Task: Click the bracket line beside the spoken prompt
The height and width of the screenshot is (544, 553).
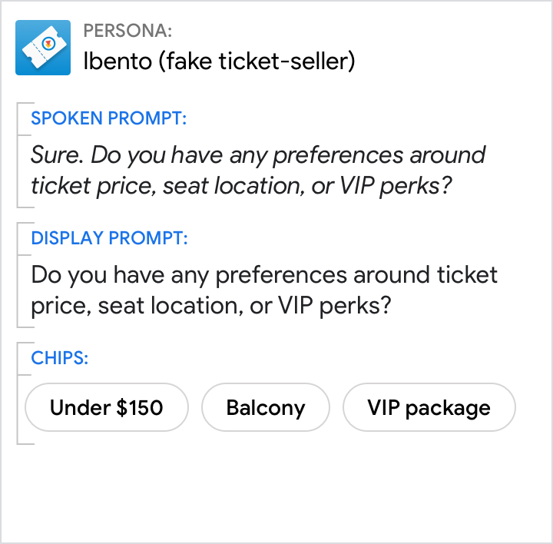Action: (x=17, y=154)
